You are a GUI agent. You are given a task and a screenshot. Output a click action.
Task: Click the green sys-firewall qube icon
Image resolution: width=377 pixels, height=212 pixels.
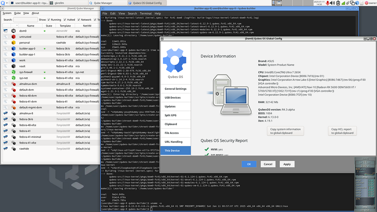click(14, 72)
